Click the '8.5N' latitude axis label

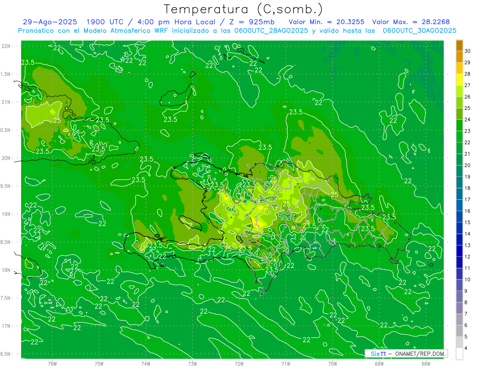click(x=6, y=242)
